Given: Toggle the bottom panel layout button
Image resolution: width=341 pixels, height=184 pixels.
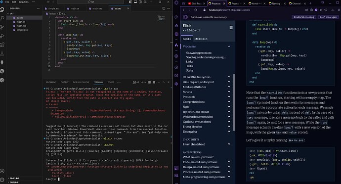Looking at the screenshot, I should click(135, 2).
